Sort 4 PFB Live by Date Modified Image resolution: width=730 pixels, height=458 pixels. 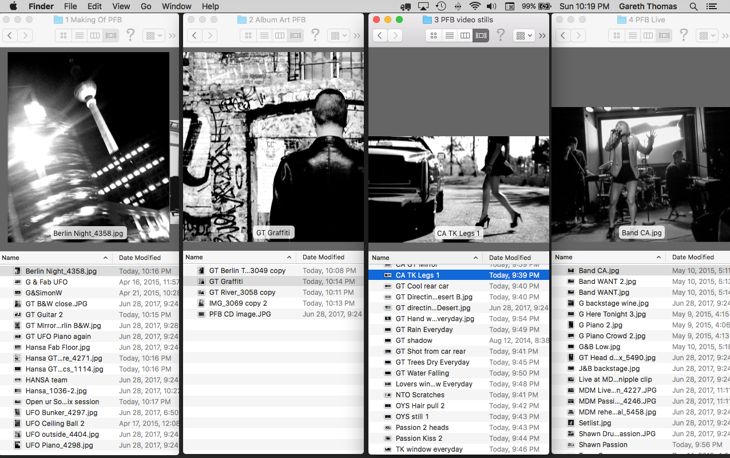click(x=698, y=257)
